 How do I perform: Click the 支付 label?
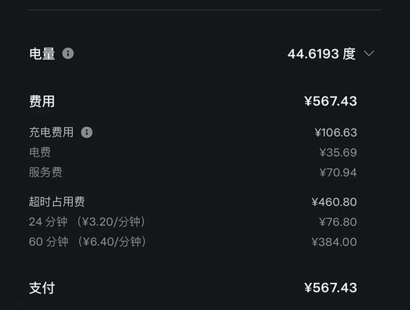coord(42,288)
